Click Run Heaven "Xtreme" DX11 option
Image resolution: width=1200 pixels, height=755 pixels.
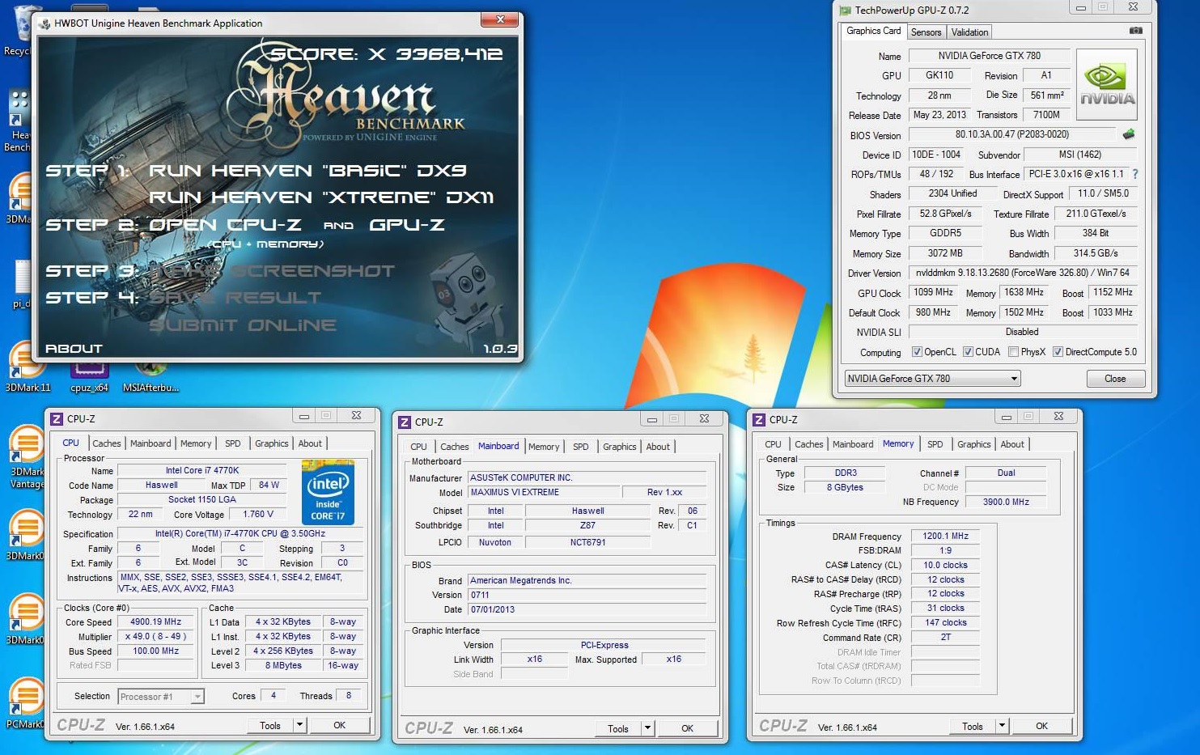(x=321, y=197)
